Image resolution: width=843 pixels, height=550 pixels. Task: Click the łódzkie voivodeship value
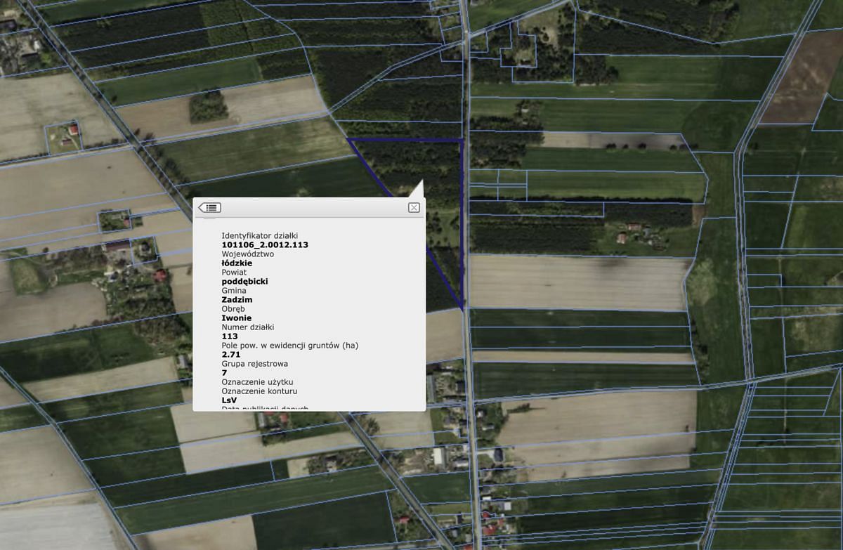(x=237, y=263)
